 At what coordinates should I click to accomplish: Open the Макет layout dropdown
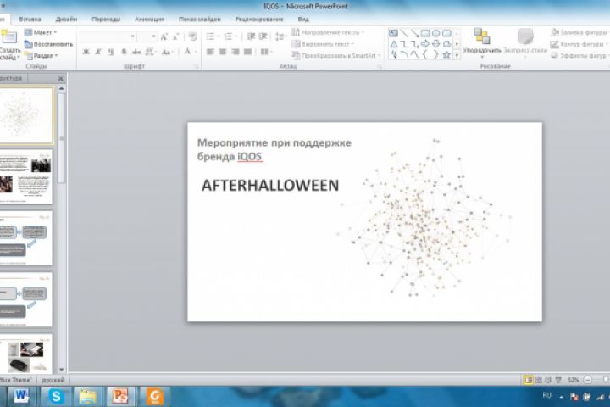(x=41, y=32)
